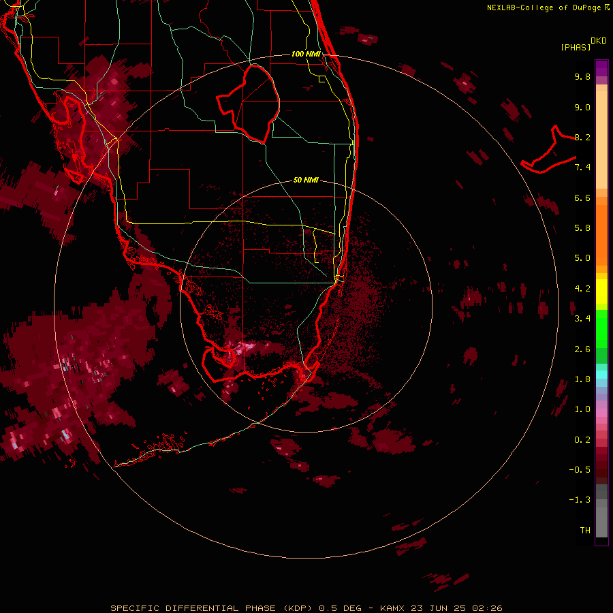Select the -1.3 scale label

pos(580,500)
